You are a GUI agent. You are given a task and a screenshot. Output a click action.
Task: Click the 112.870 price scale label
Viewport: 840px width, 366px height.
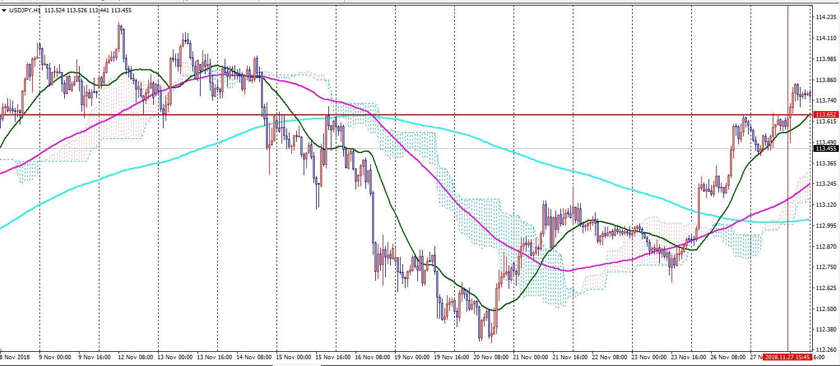tap(826, 247)
